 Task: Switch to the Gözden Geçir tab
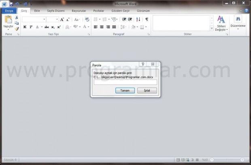(x=121, y=11)
